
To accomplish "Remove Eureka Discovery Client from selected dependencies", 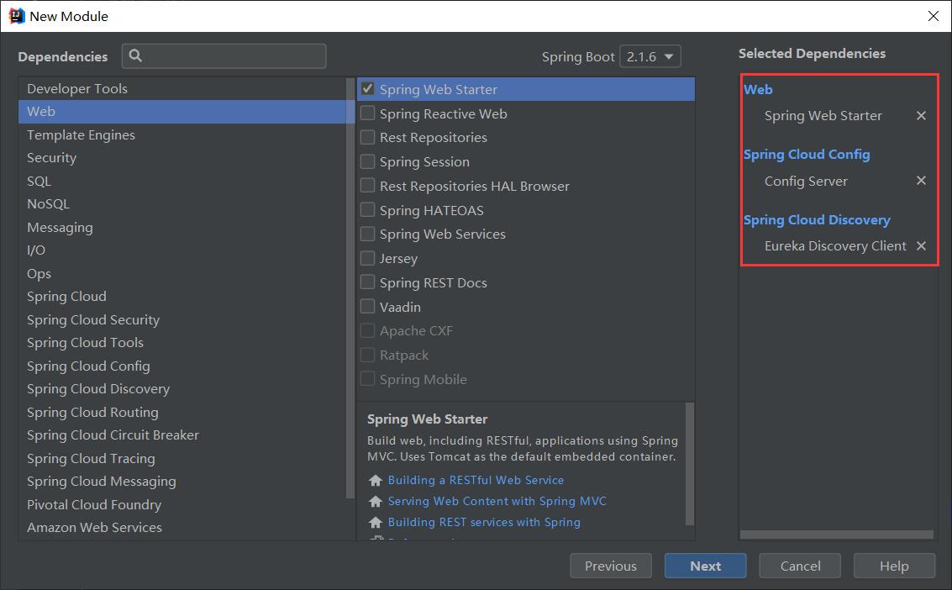I will pos(921,245).
